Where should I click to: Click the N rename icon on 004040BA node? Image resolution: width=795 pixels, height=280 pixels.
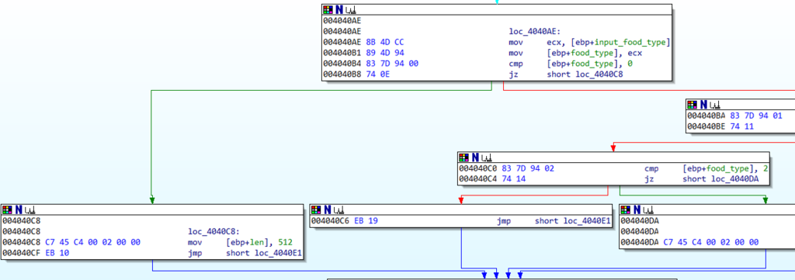(703, 104)
